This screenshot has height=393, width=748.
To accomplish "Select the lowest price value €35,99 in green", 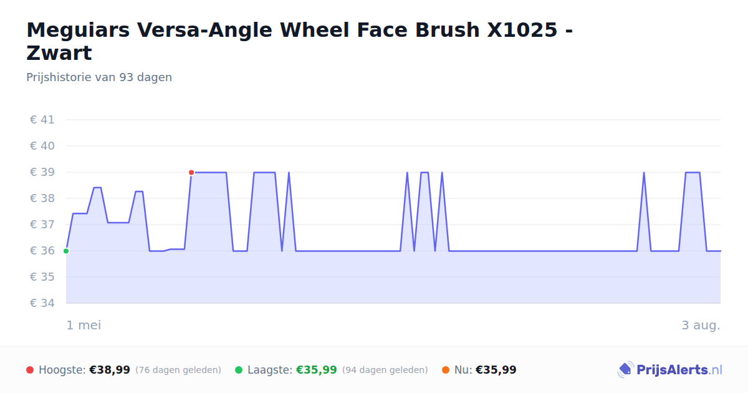I will 317,370.
